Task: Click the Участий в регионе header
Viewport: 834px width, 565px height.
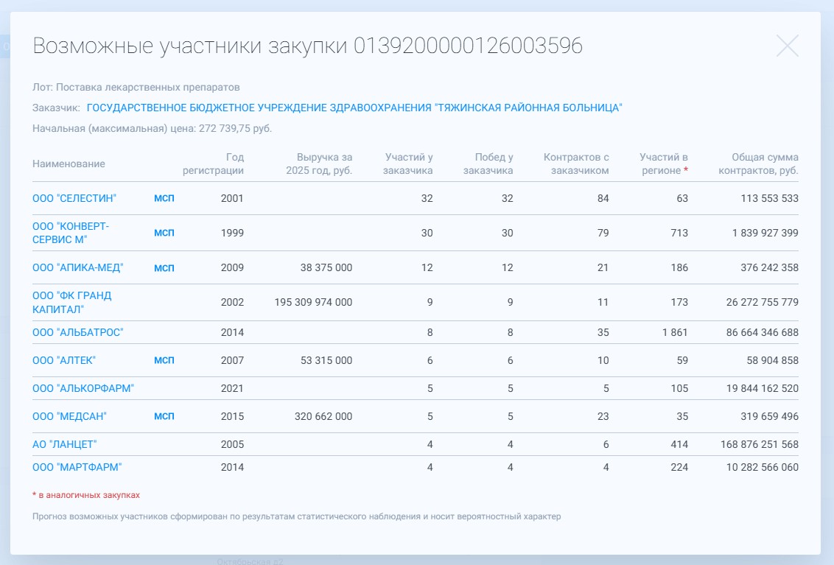Action: tap(664, 164)
